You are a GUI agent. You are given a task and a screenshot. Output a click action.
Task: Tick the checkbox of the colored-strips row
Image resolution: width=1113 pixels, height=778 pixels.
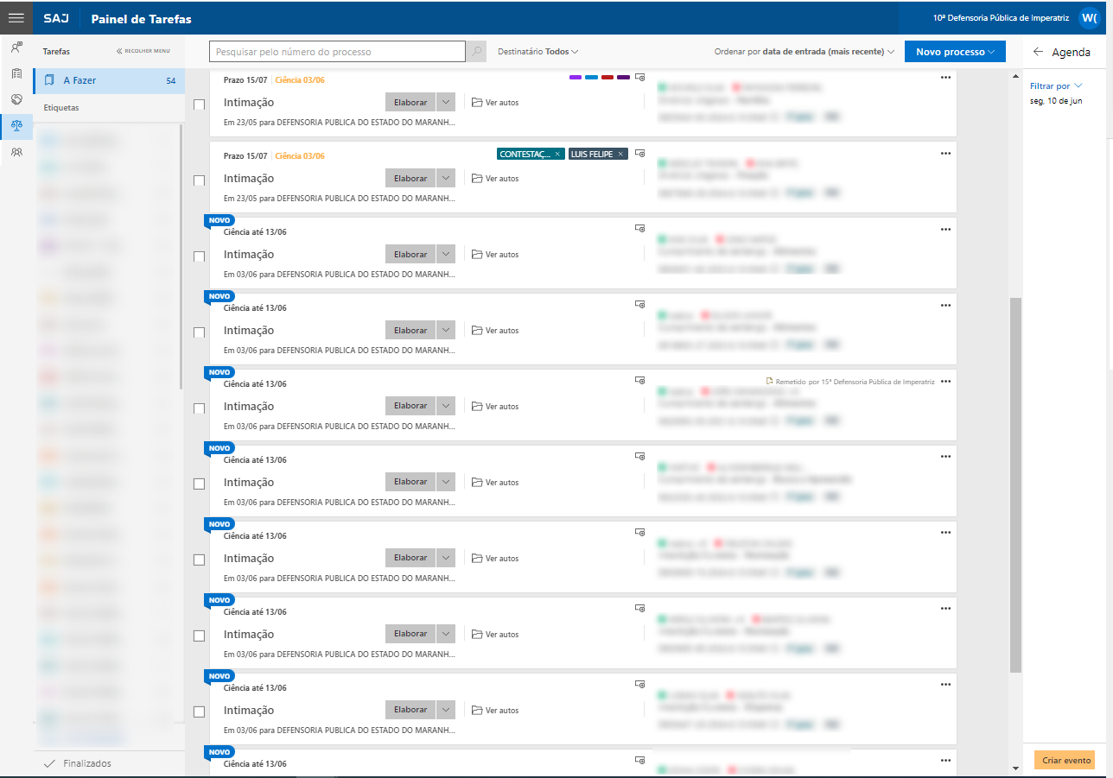tap(199, 104)
